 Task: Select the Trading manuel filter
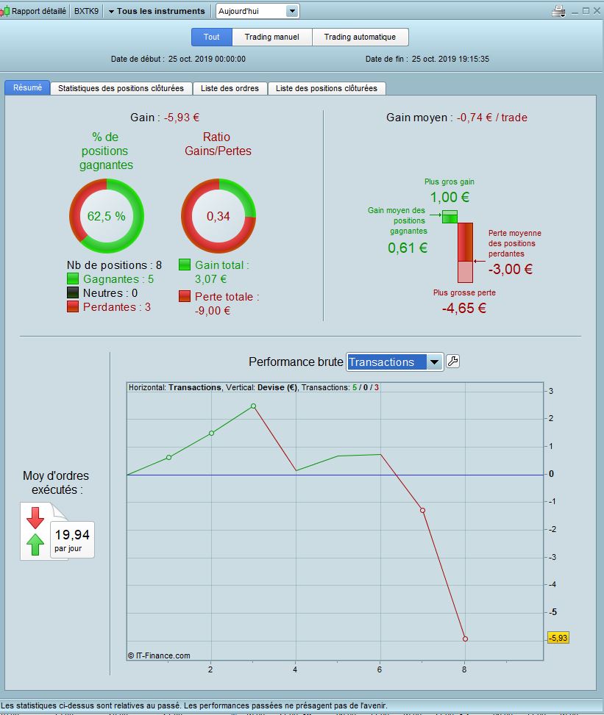pyautogui.click(x=271, y=37)
